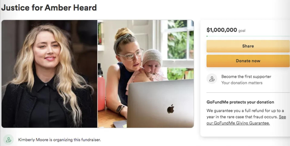The image size is (290, 146).
Task: Select the right photo with baby and laptop
Action: pyautogui.click(x=146, y=74)
